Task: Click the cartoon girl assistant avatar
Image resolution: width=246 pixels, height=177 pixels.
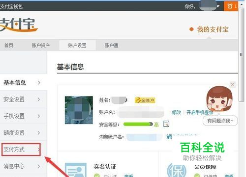Action: 219,99
